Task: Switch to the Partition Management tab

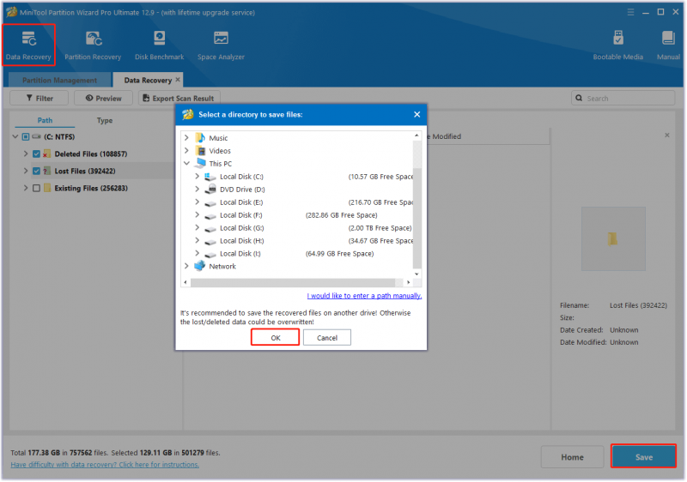Action: click(x=59, y=80)
